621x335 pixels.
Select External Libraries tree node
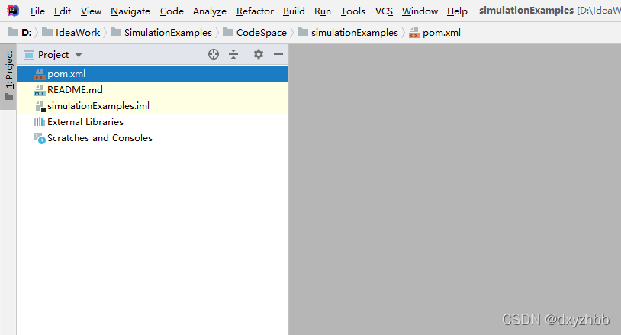153,122
